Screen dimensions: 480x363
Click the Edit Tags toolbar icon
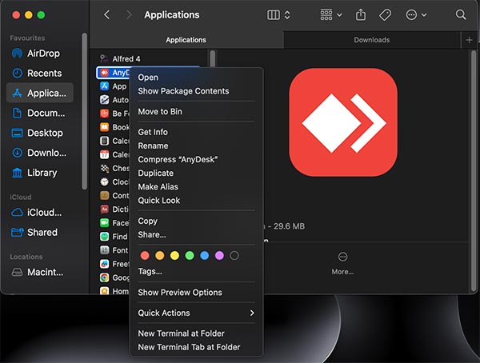click(x=385, y=14)
